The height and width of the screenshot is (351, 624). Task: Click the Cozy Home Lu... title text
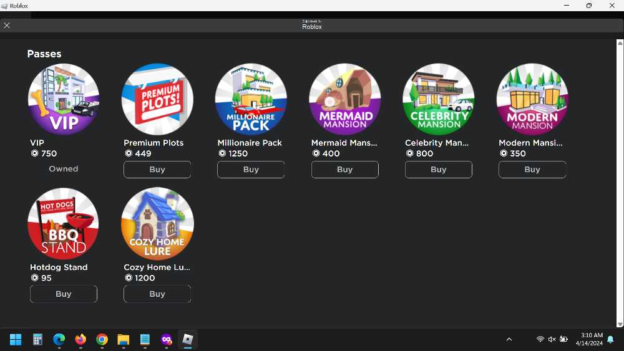coord(157,267)
